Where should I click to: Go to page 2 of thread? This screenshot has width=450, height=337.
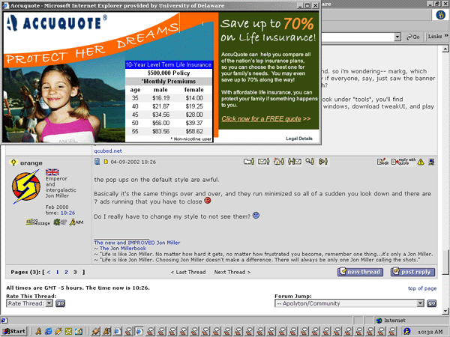pyautogui.click(x=66, y=273)
